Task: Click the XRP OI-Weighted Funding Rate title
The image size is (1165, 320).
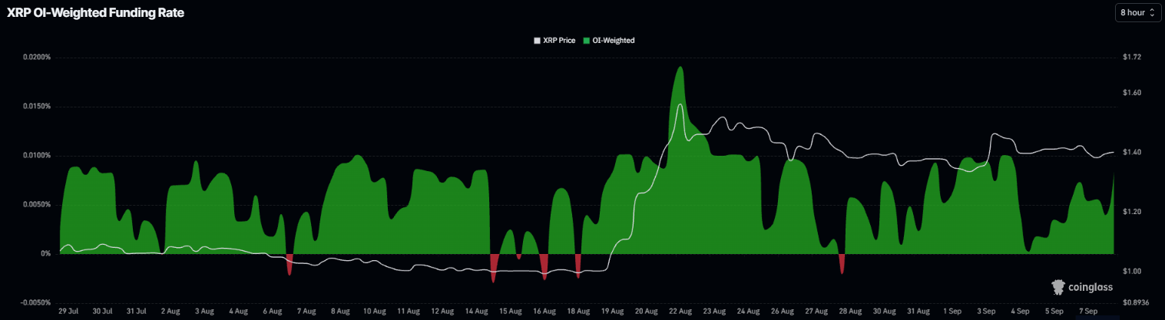Action: point(95,13)
